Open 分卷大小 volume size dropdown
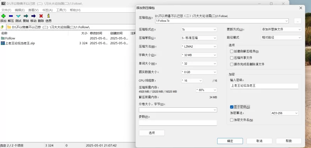 click(x=178, y=110)
